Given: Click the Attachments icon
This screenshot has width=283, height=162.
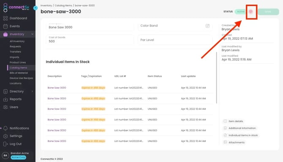Looking at the screenshot, I should (x=225, y=142).
